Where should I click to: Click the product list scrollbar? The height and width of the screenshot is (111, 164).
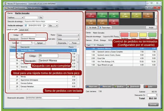point(78,67)
